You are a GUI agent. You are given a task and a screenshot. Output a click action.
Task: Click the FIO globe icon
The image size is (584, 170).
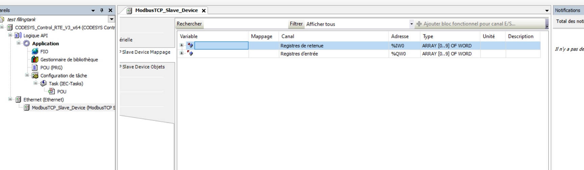click(x=35, y=51)
